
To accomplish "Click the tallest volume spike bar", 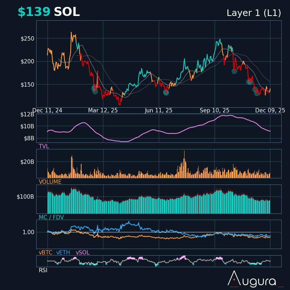I will pyautogui.click(x=184, y=164).
